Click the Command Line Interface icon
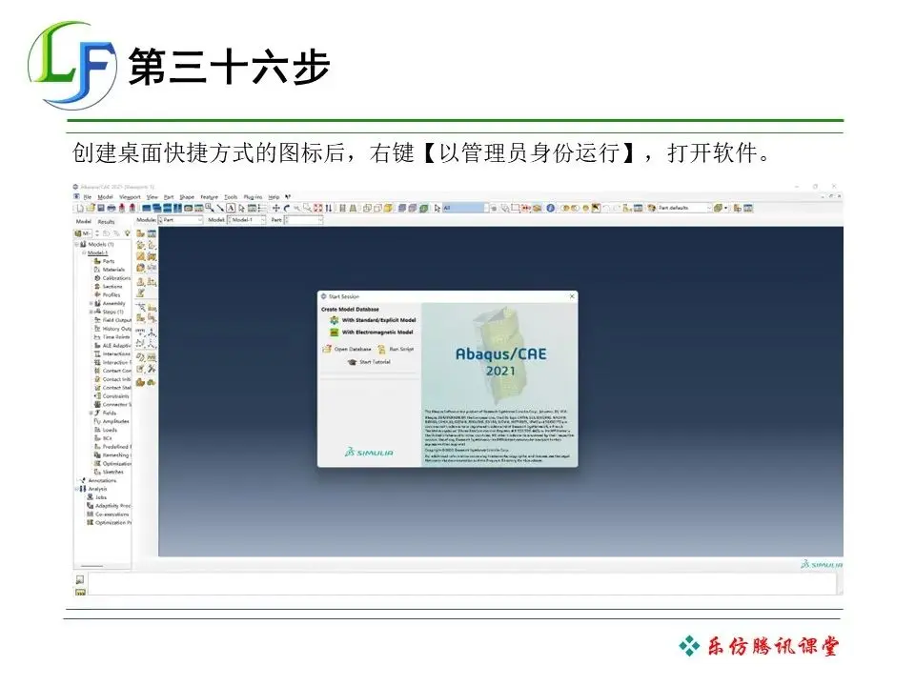Screen dimensions: 915x686 [80, 592]
